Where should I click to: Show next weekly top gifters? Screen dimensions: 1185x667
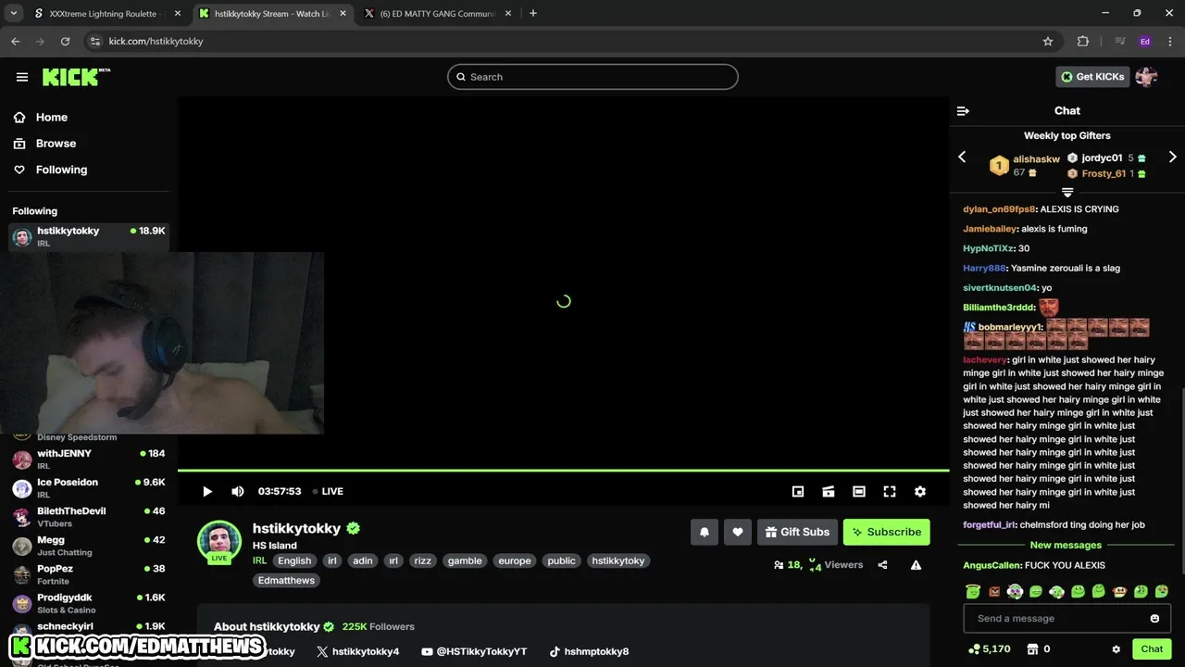[x=1172, y=157]
